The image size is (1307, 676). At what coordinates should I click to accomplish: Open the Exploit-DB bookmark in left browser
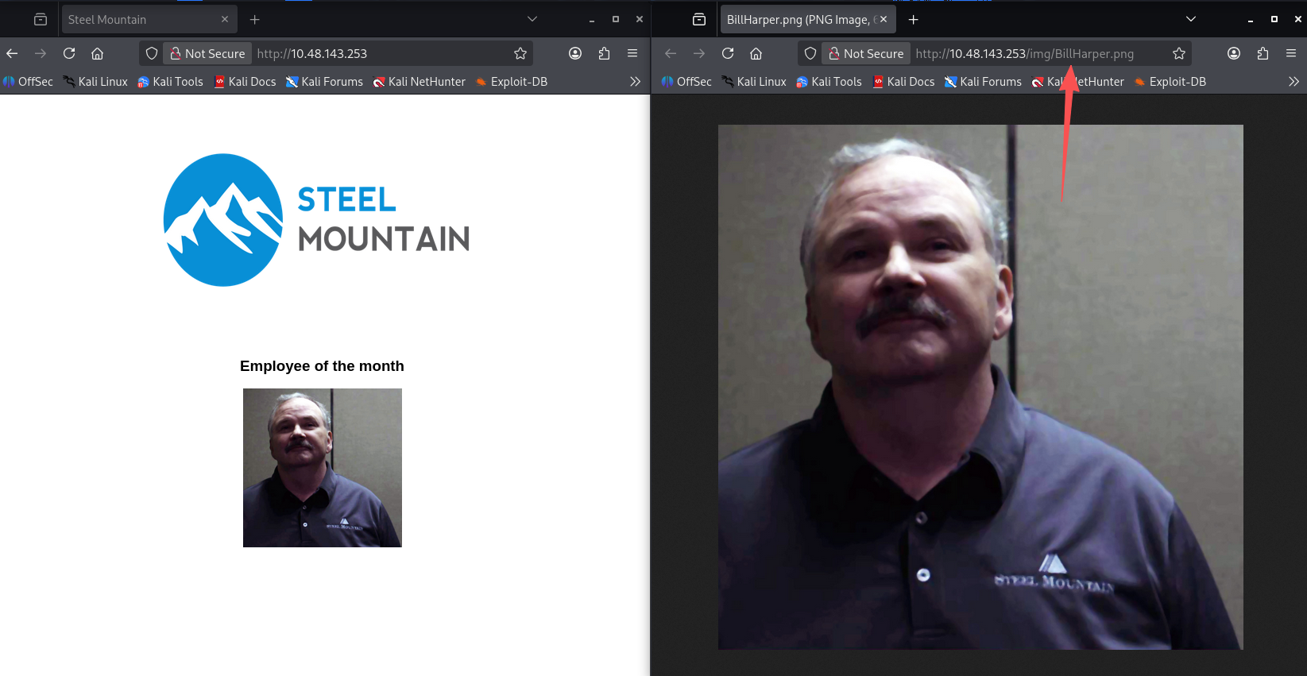(511, 82)
